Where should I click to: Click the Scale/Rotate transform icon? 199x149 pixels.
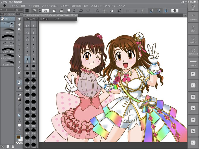coord(119,11)
